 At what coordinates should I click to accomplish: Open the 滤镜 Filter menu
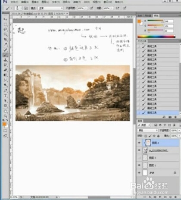(77, 2)
